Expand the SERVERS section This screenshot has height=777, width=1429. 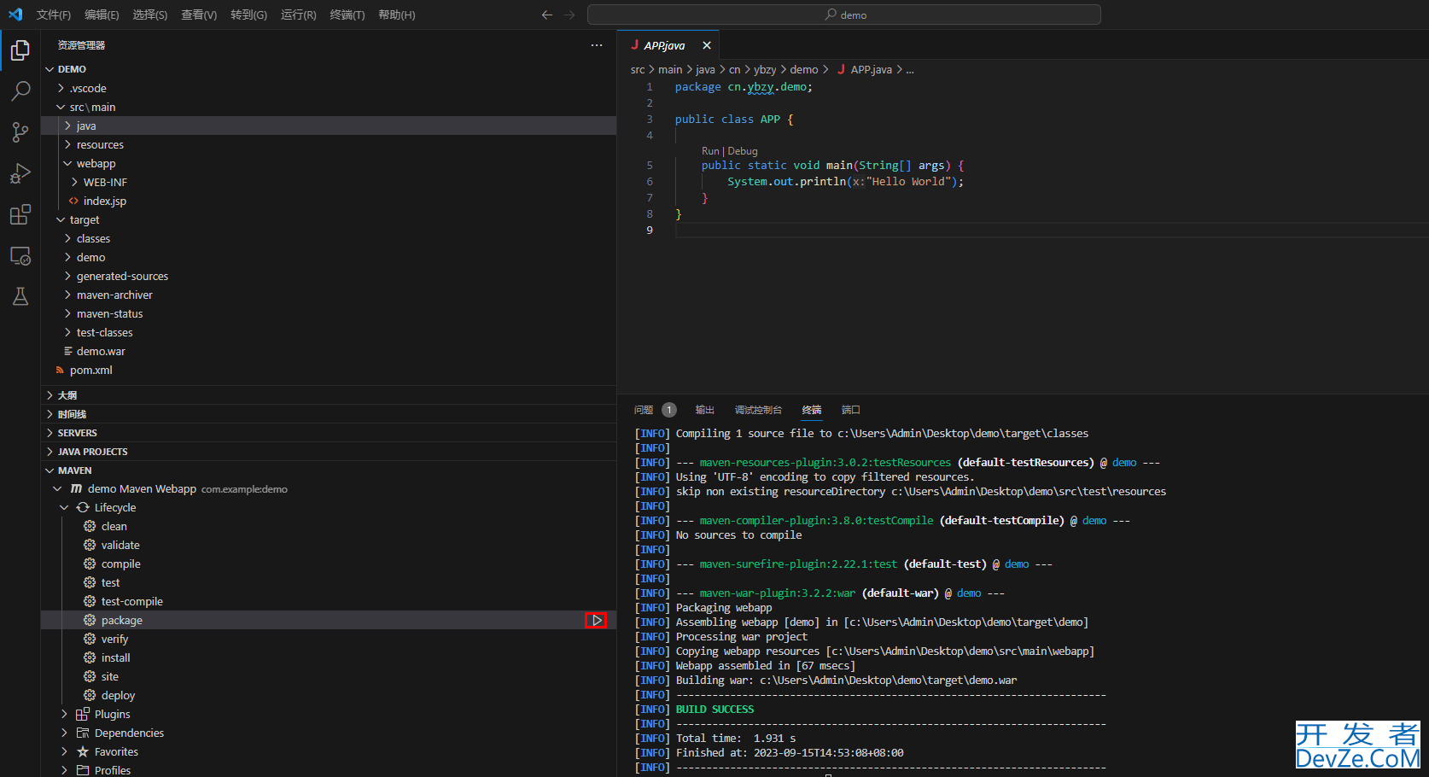(50, 433)
